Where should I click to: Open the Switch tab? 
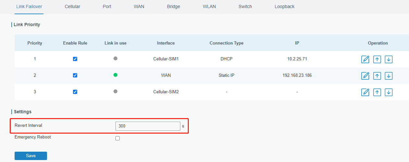click(x=245, y=6)
